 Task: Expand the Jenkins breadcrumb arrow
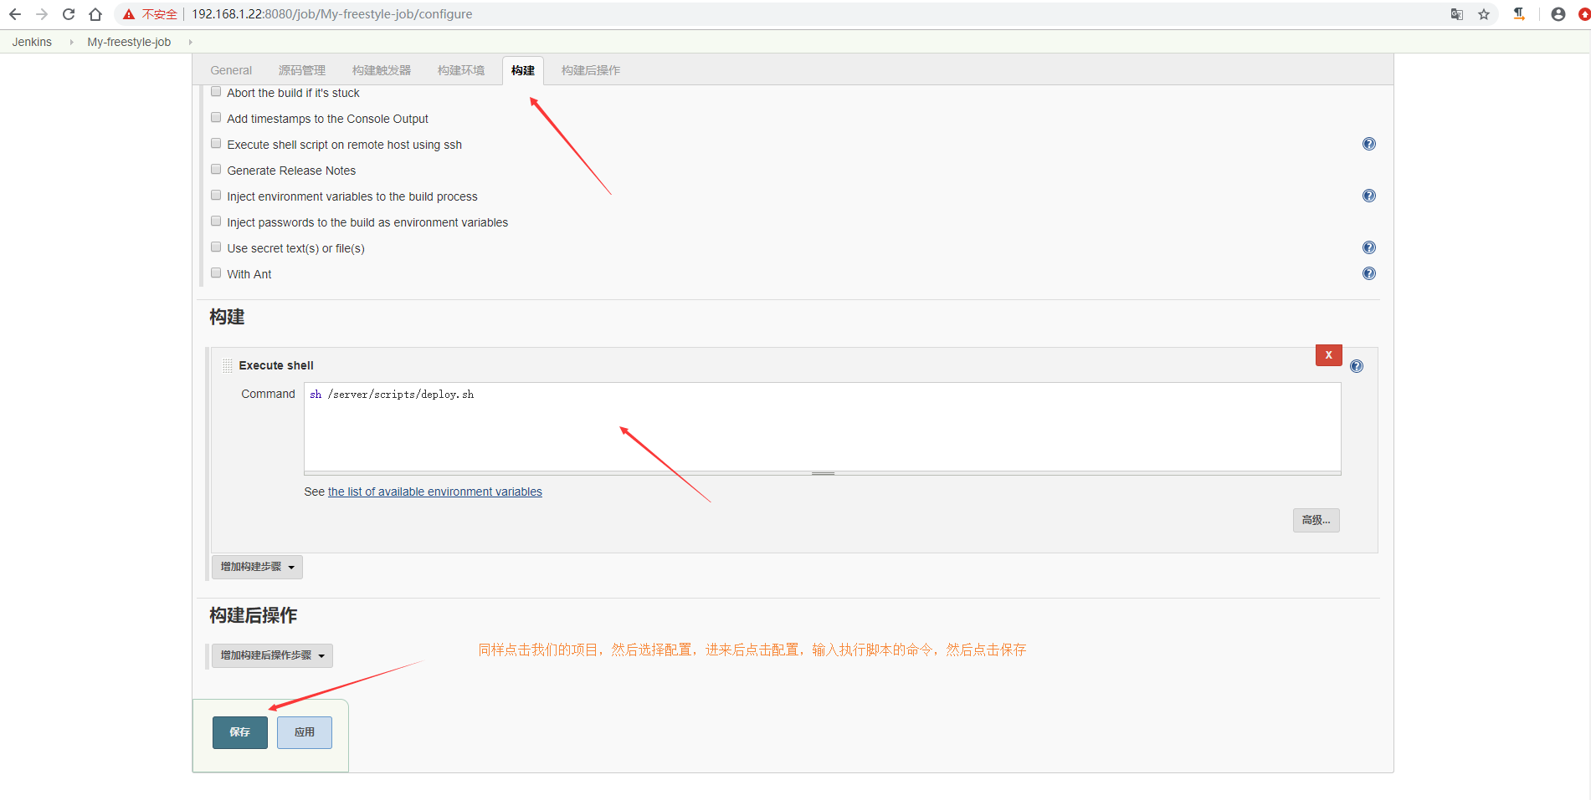click(x=72, y=42)
